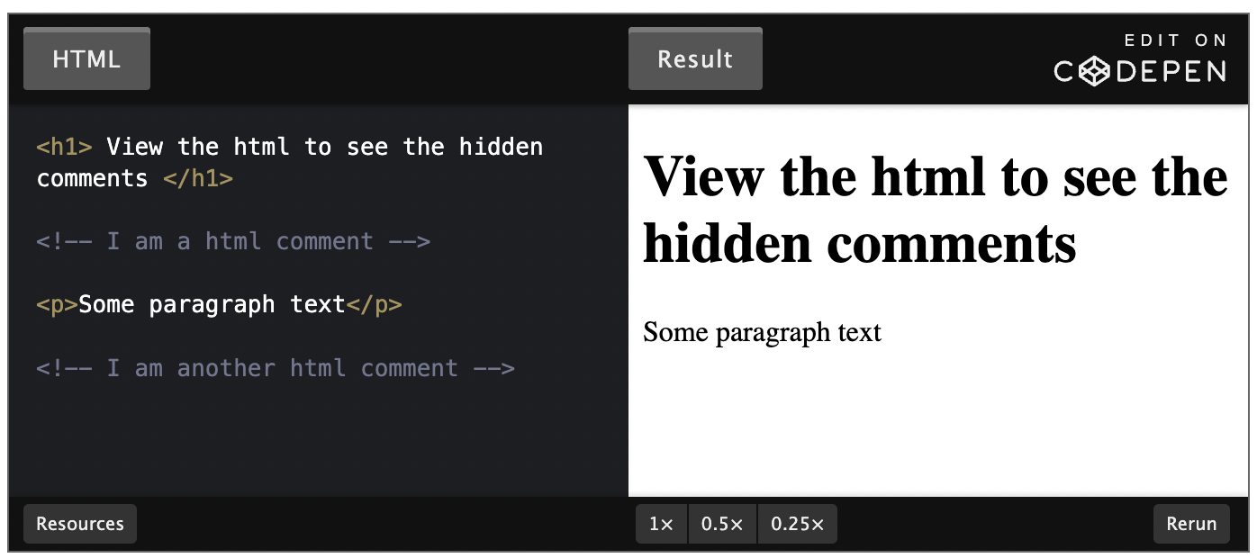1257x558 pixels.
Task: Set the result zoom to 0.25×
Action: coord(797,524)
